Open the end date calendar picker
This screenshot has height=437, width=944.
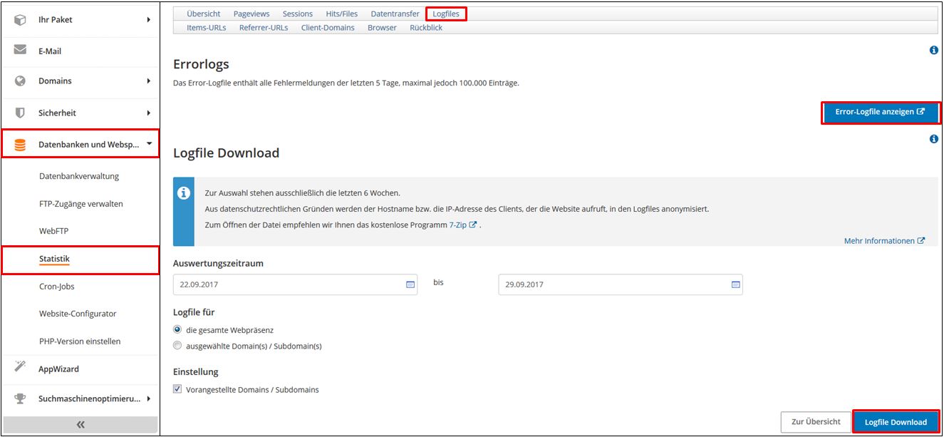pos(735,284)
